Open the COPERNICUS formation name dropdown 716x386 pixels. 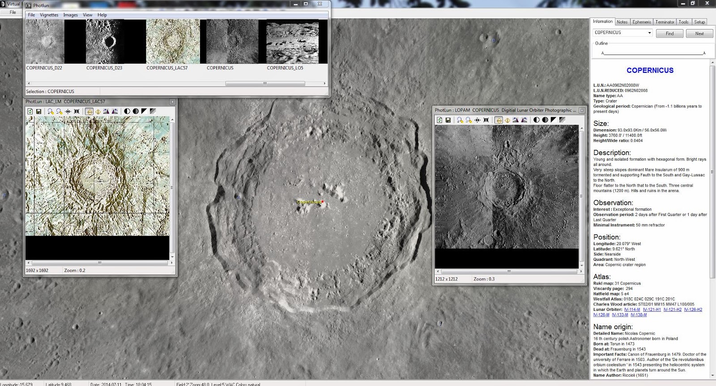point(649,33)
